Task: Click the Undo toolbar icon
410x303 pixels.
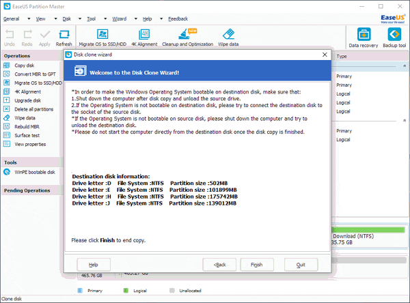Action: pyautogui.click(x=10, y=38)
